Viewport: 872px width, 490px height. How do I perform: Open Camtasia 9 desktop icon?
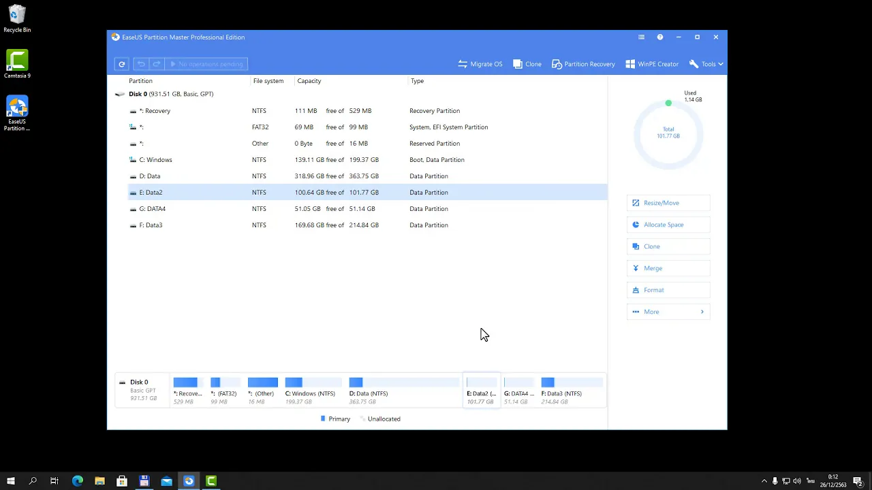pyautogui.click(x=17, y=65)
